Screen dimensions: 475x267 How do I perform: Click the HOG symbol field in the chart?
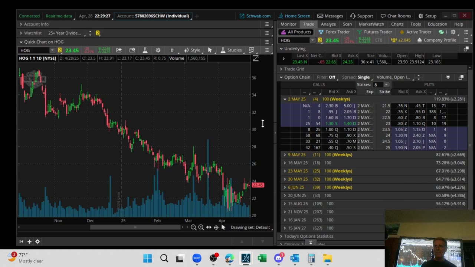coord(35,50)
